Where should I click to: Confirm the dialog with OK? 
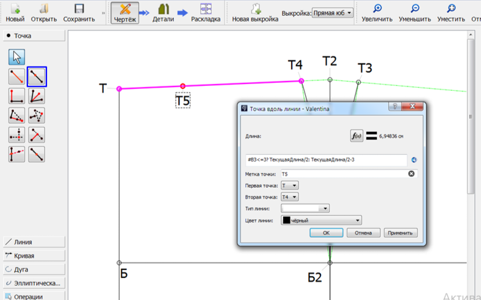click(x=327, y=233)
